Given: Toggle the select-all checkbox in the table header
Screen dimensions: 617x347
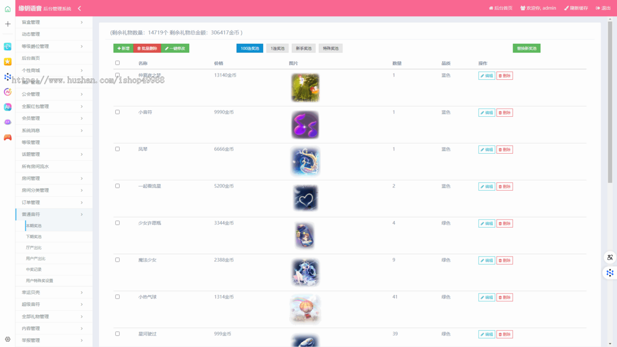Looking at the screenshot, I should 117,63.
